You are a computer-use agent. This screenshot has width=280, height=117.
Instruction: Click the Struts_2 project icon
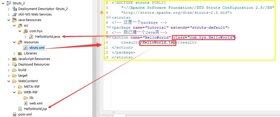[9, 3]
